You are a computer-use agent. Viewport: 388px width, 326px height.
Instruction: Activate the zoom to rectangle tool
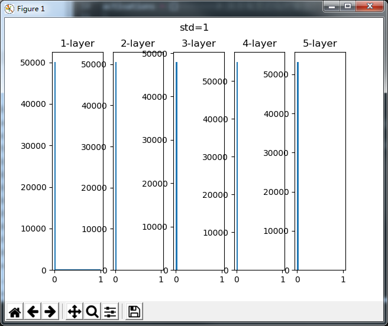[92, 311]
